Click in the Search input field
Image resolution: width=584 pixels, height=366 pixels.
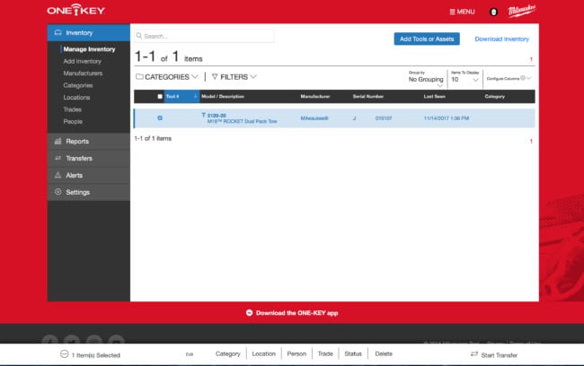(x=207, y=37)
